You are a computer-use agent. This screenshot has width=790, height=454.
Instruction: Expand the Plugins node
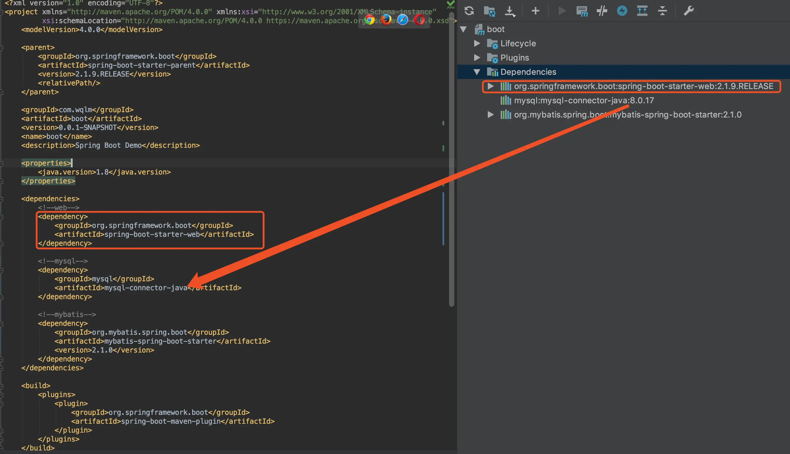pyautogui.click(x=477, y=58)
